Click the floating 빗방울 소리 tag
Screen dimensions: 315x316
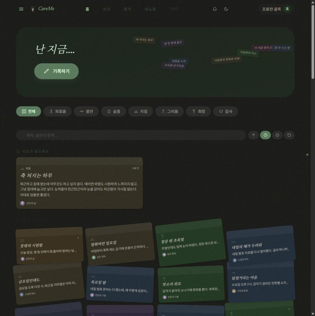tap(179, 61)
